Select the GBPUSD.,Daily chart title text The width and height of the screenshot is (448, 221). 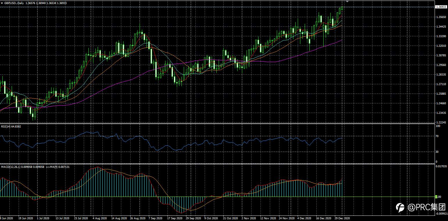14,3
